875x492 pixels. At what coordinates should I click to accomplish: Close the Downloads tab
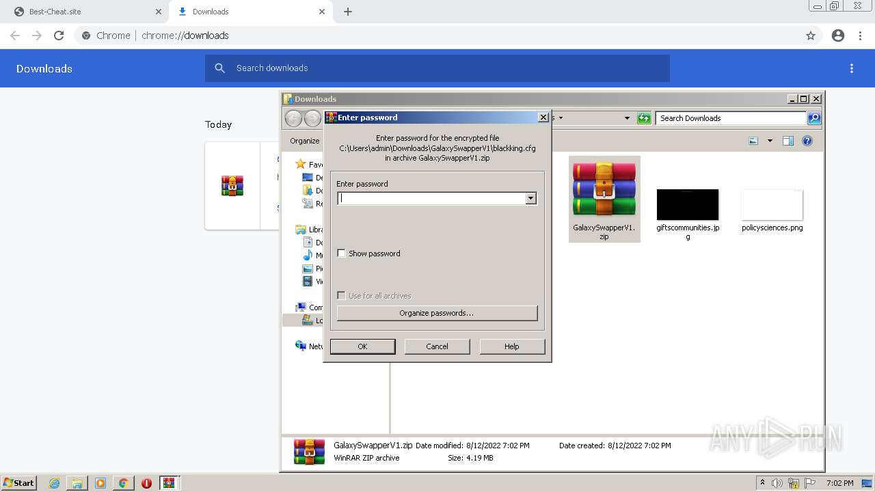(323, 12)
